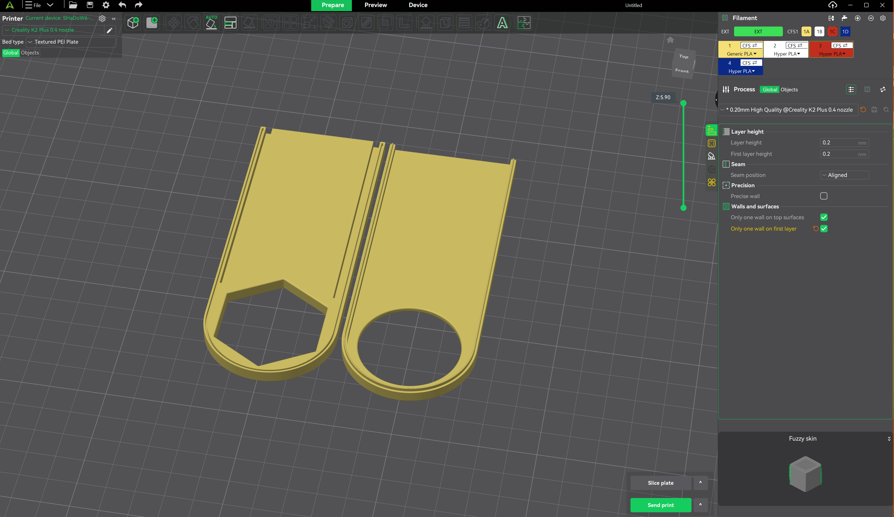Enable advanced settings list view toggle
The width and height of the screenshot is (894, 517).
click(x=851, y=89)
